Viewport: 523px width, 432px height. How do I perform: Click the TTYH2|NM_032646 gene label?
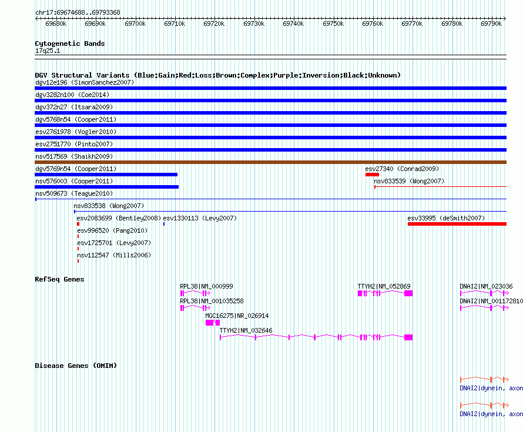246,330
